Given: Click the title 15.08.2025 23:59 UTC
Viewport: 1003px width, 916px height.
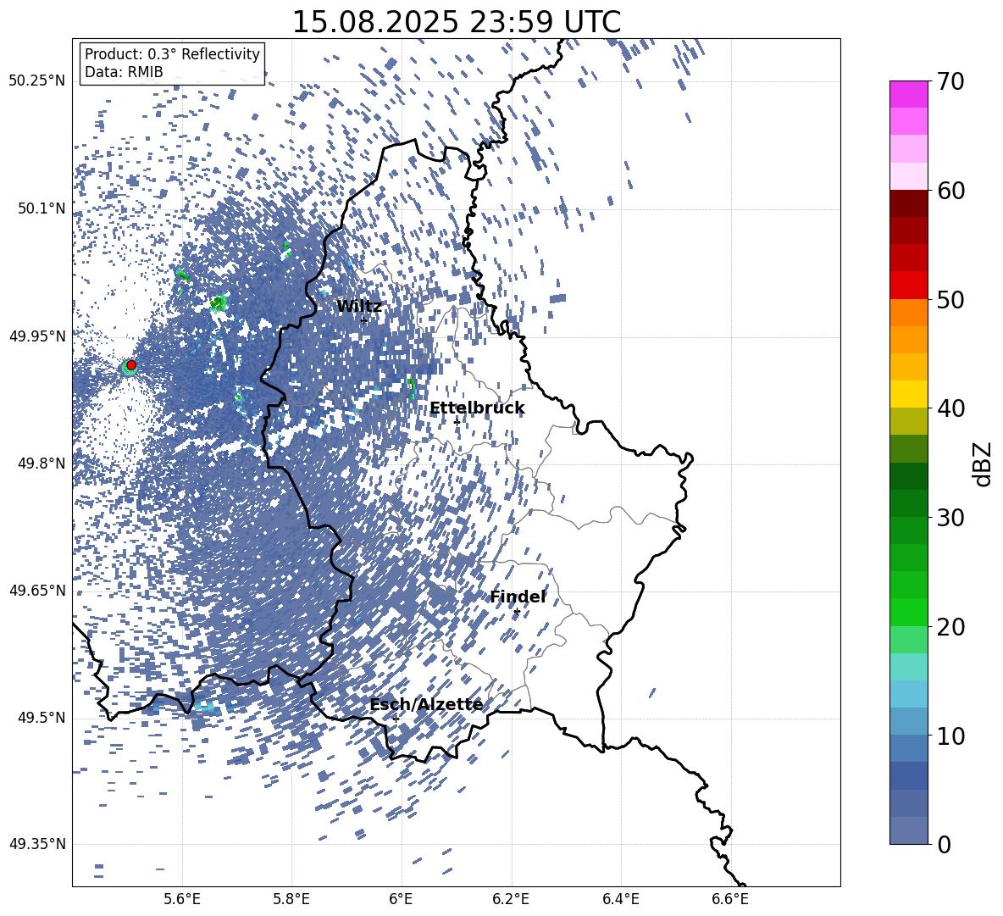Looking at the screenshot, I should point(456,22).
